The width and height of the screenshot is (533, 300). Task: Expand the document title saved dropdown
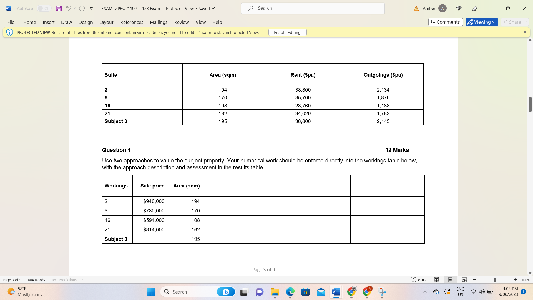(213, 8)
